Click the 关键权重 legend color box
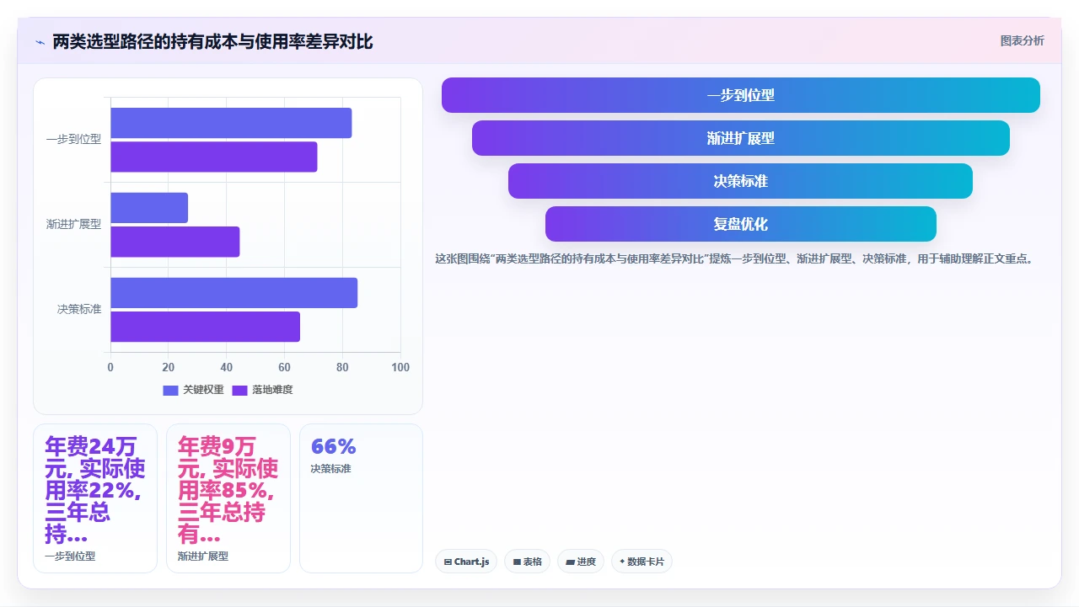This screenshot has height=607, width=1079. pyautogui.click(x=171, y=390)
